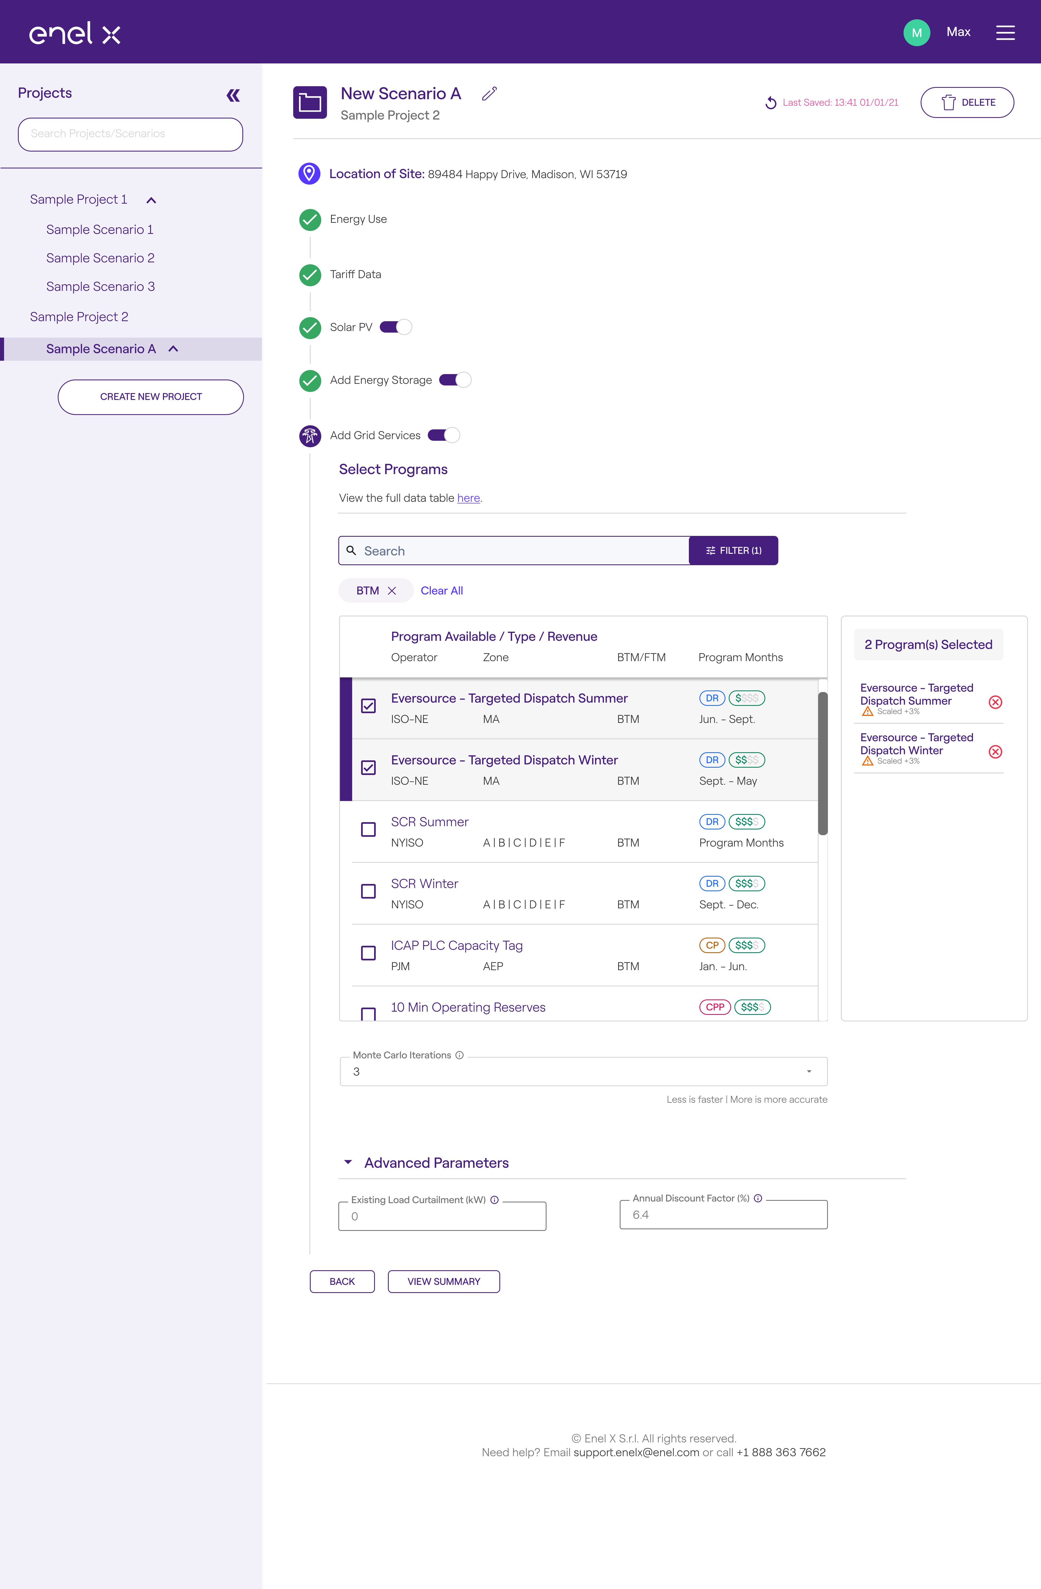
Task: Click the DELETE button
Action: coord(967,102)
